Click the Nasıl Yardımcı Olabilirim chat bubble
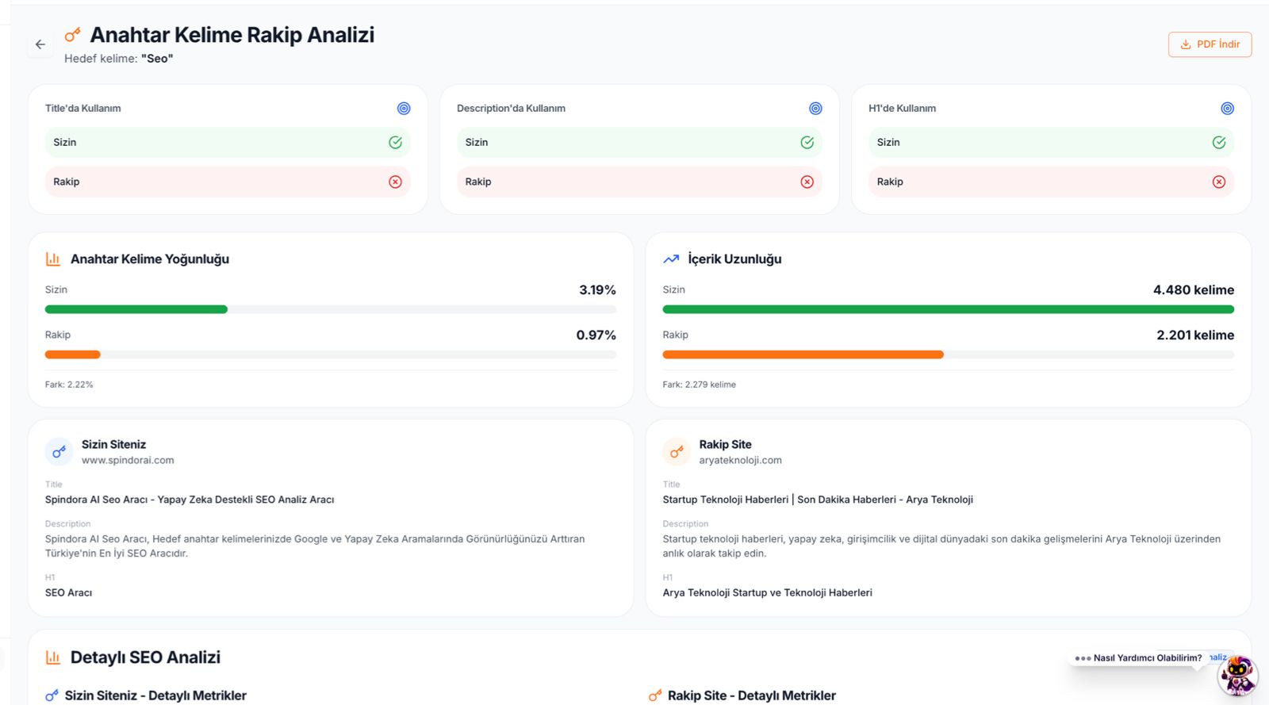The height and width of the screenshot is (705, 1269). (x=1140, y=658)
